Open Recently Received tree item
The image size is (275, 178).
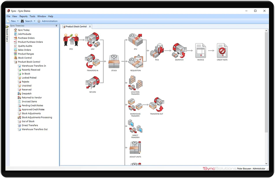[31, 70]
